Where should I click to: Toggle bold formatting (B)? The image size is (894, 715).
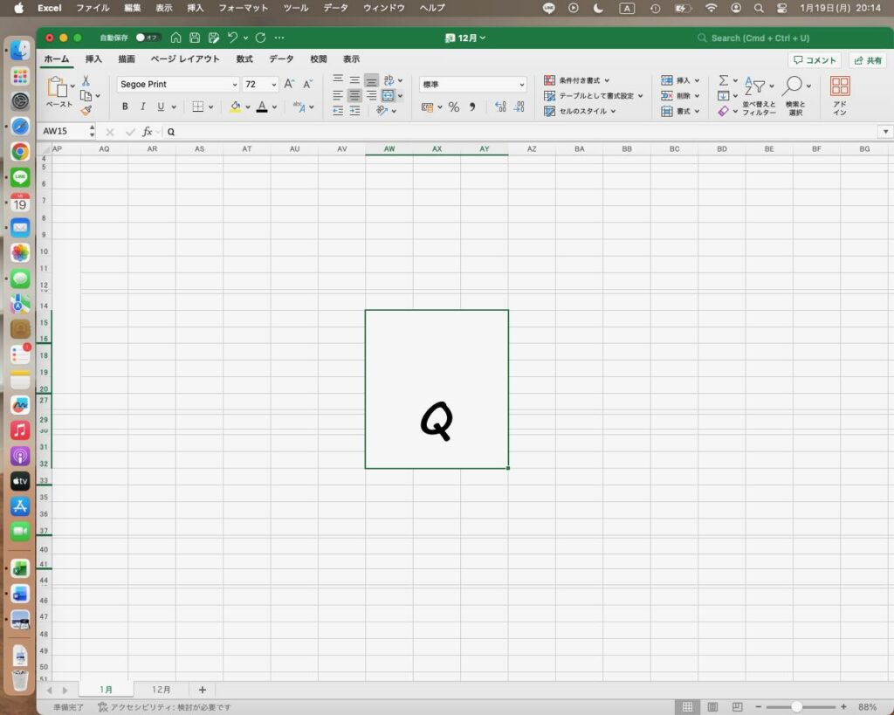[125, 107]
